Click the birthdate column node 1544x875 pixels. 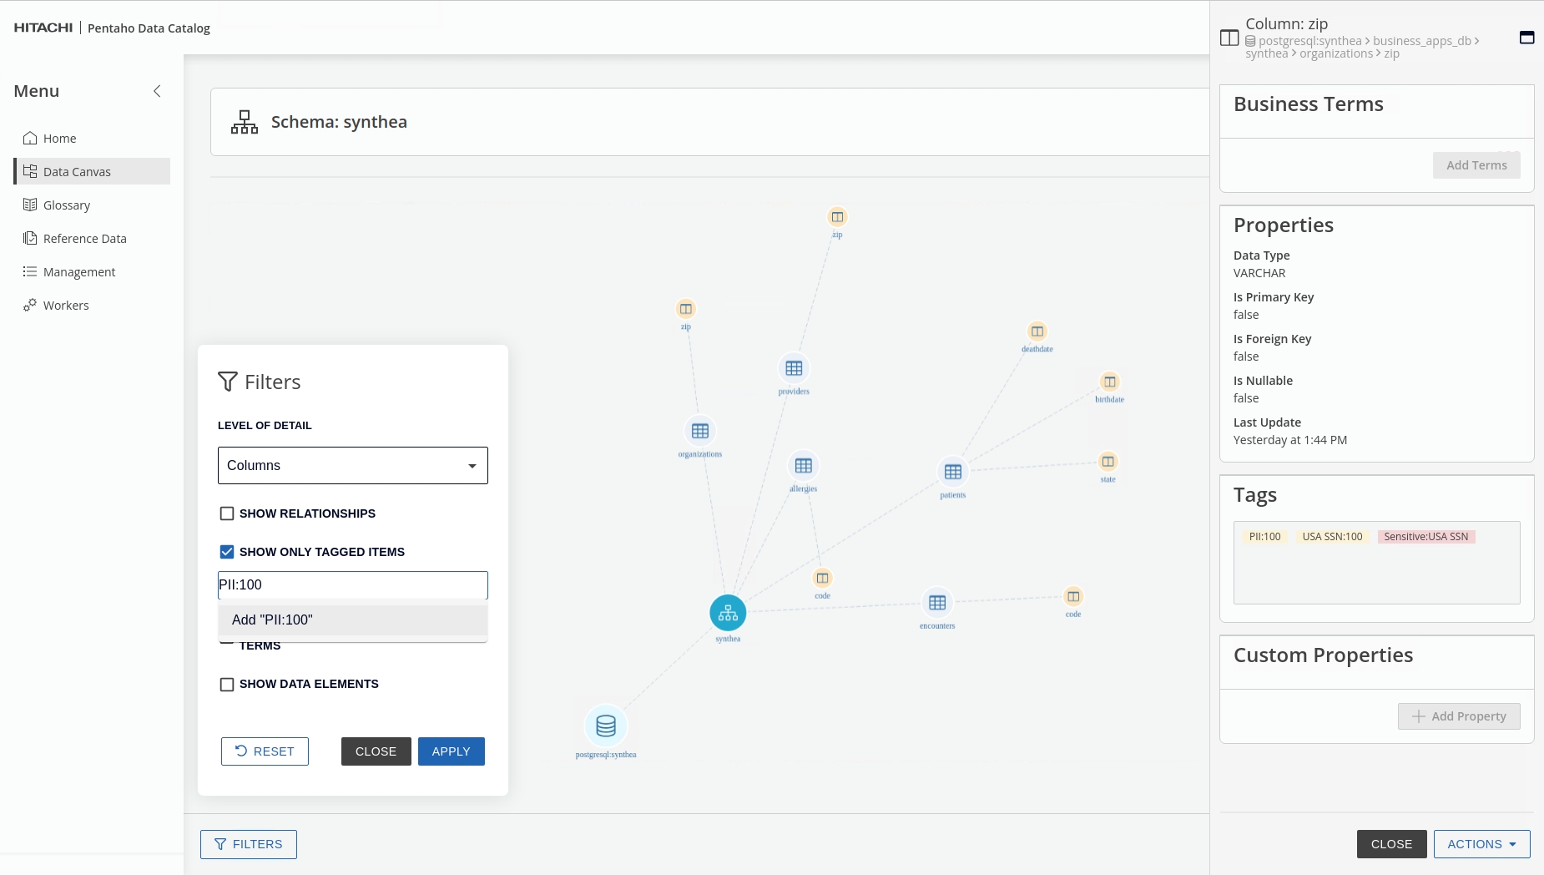(1109, 382)
